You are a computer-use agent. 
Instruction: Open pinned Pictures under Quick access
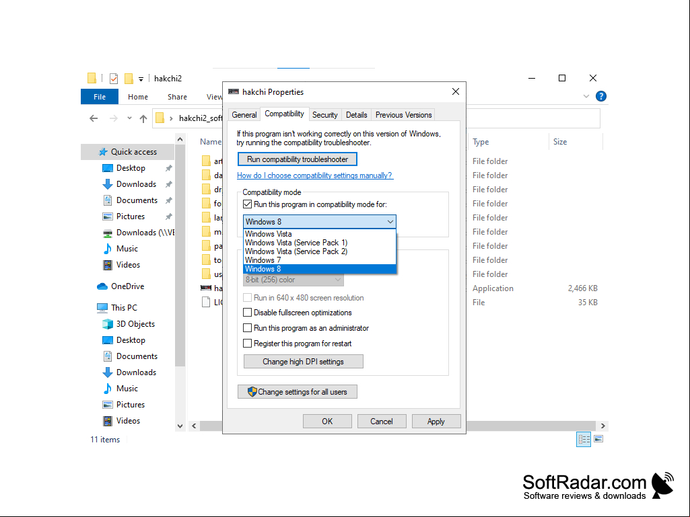point(130,216)
